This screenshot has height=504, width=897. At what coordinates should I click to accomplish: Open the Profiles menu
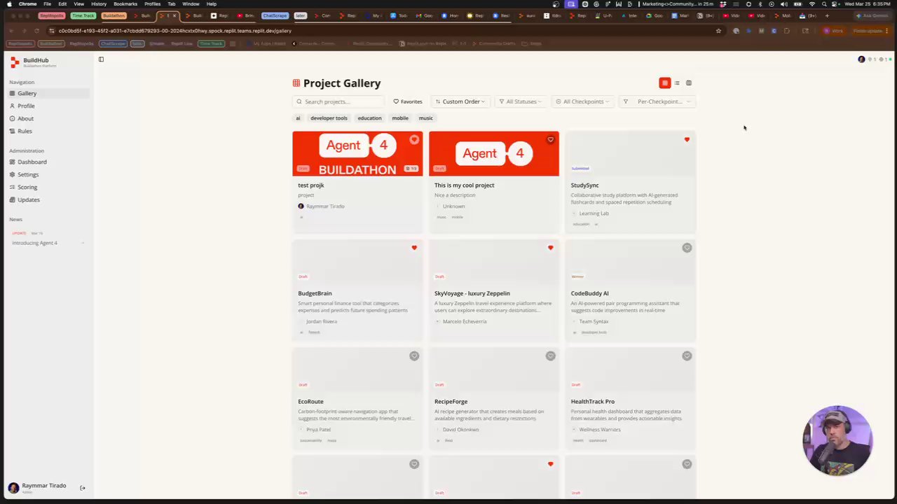(152, 4)
